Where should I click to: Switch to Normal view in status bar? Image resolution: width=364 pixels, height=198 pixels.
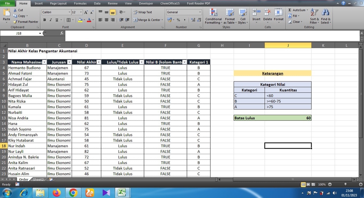click(303, 184)
